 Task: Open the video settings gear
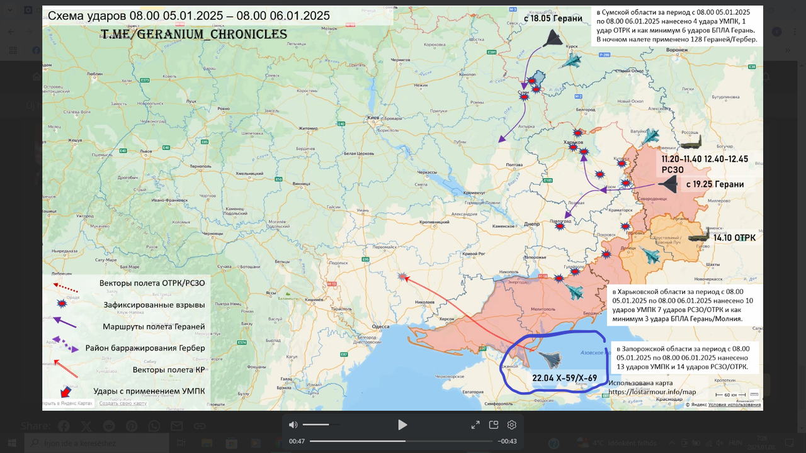tap(512, 425)
